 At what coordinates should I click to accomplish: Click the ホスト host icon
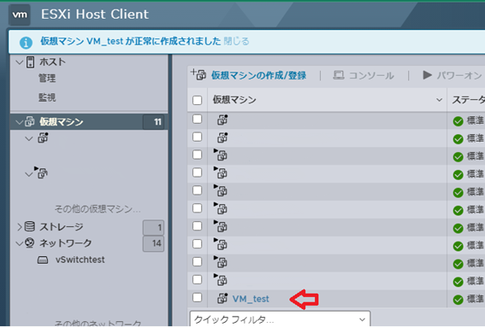click(x=30, y=62)
